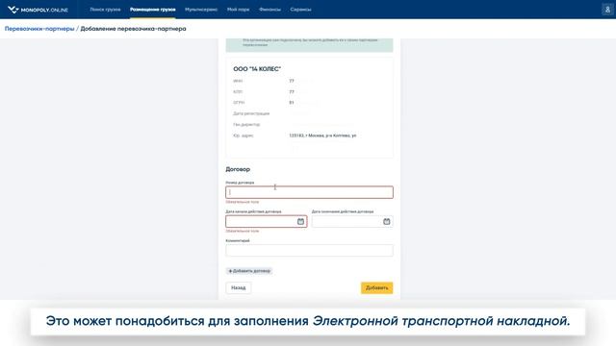Focus the Комментарий input field
The height and width of the screenshot is (346, 616).
click(x=309, y=250)
